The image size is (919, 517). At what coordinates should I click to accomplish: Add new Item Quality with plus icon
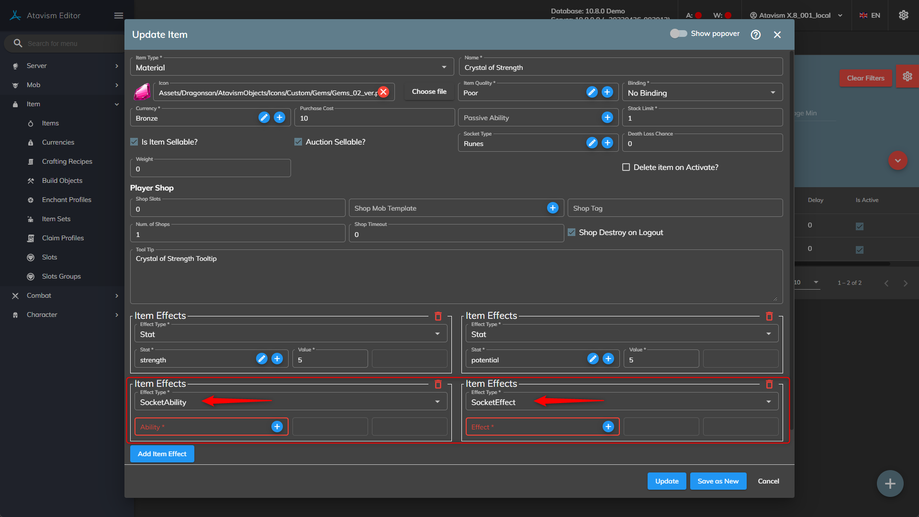pyautogui.click(x=607, y=92)
